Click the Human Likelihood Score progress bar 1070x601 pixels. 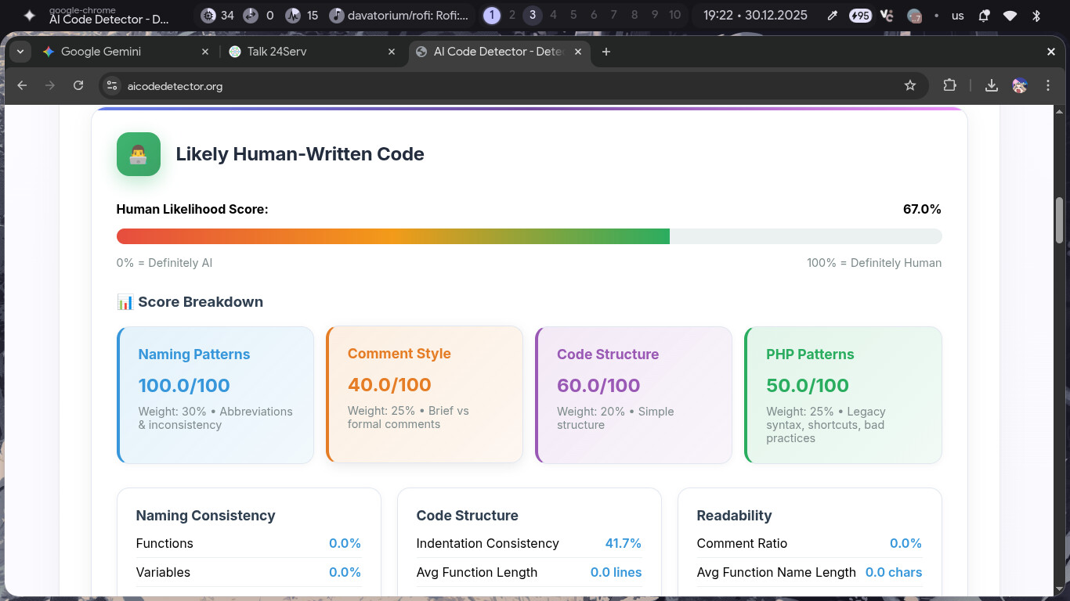pos(529,236)
